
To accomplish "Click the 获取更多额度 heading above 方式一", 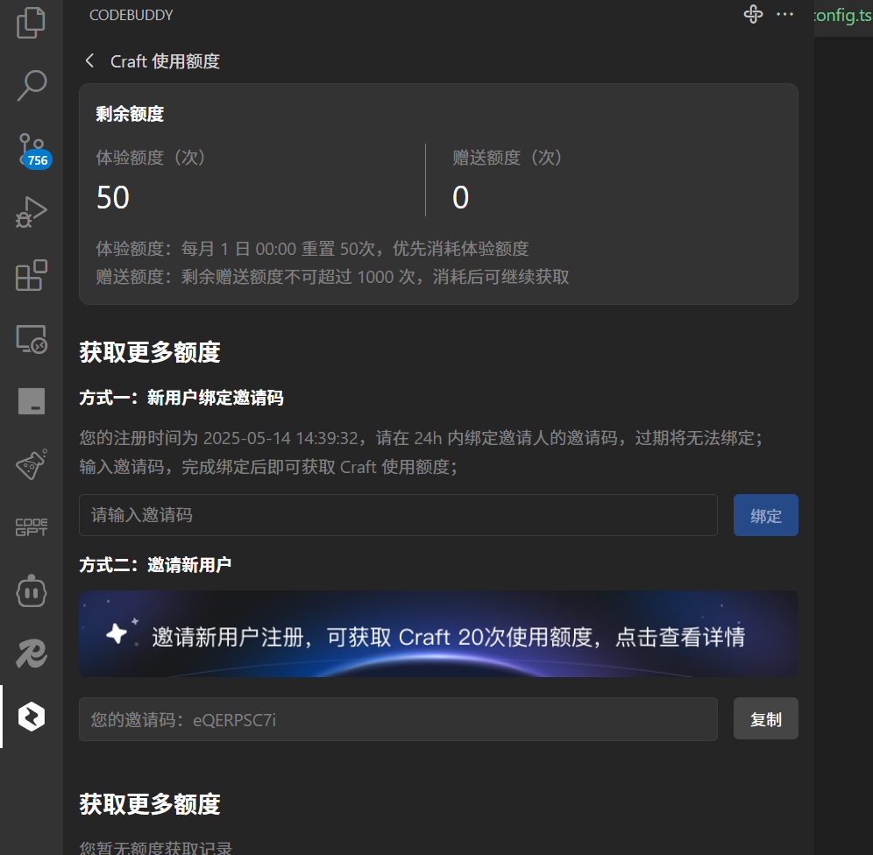I will 150,352.
